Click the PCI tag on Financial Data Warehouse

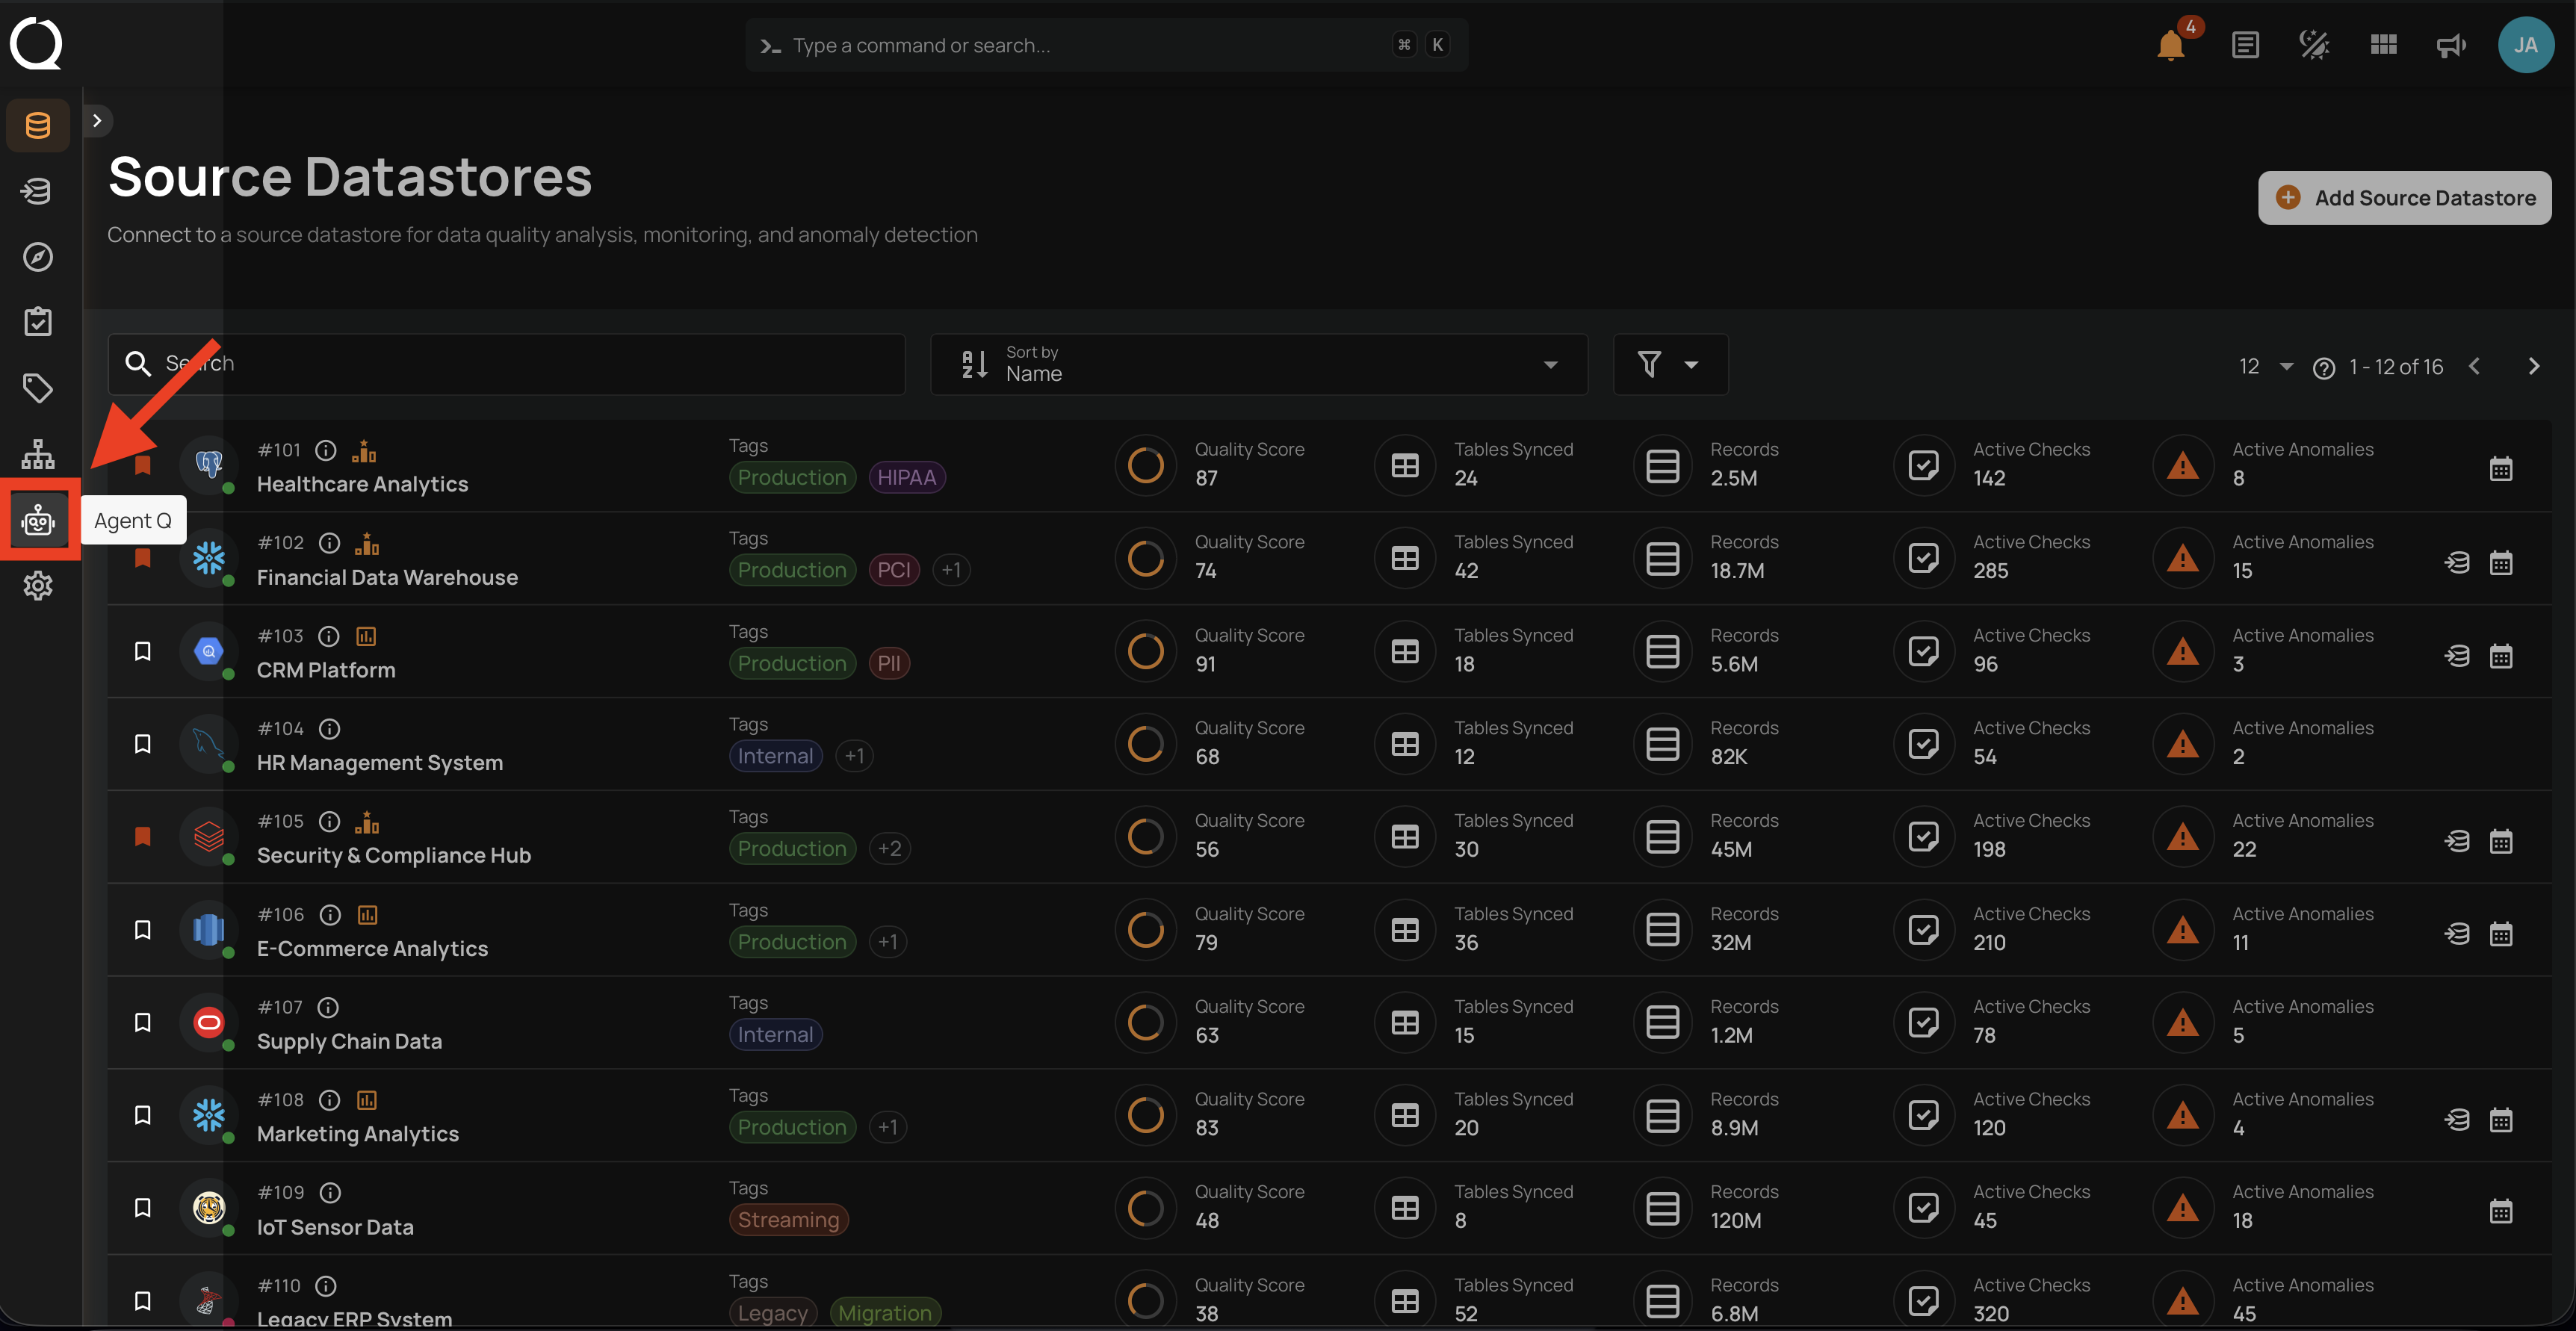click(894, 570)
